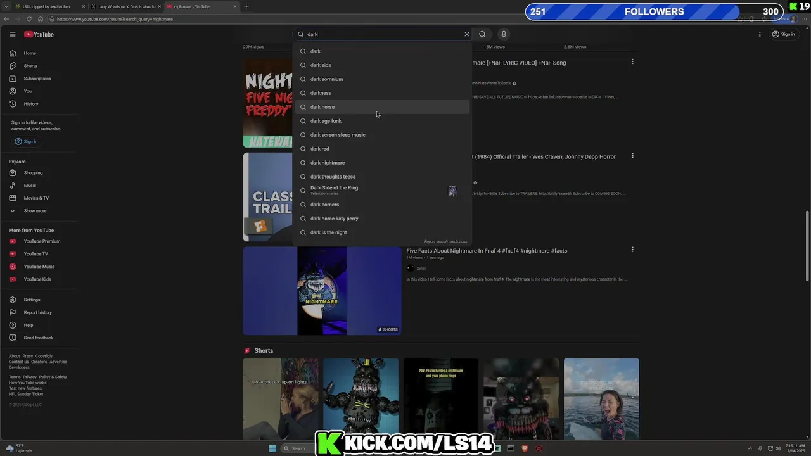Open Report history in the sidebar
This screenshot has height=456, width=811.
coord(38,312)
